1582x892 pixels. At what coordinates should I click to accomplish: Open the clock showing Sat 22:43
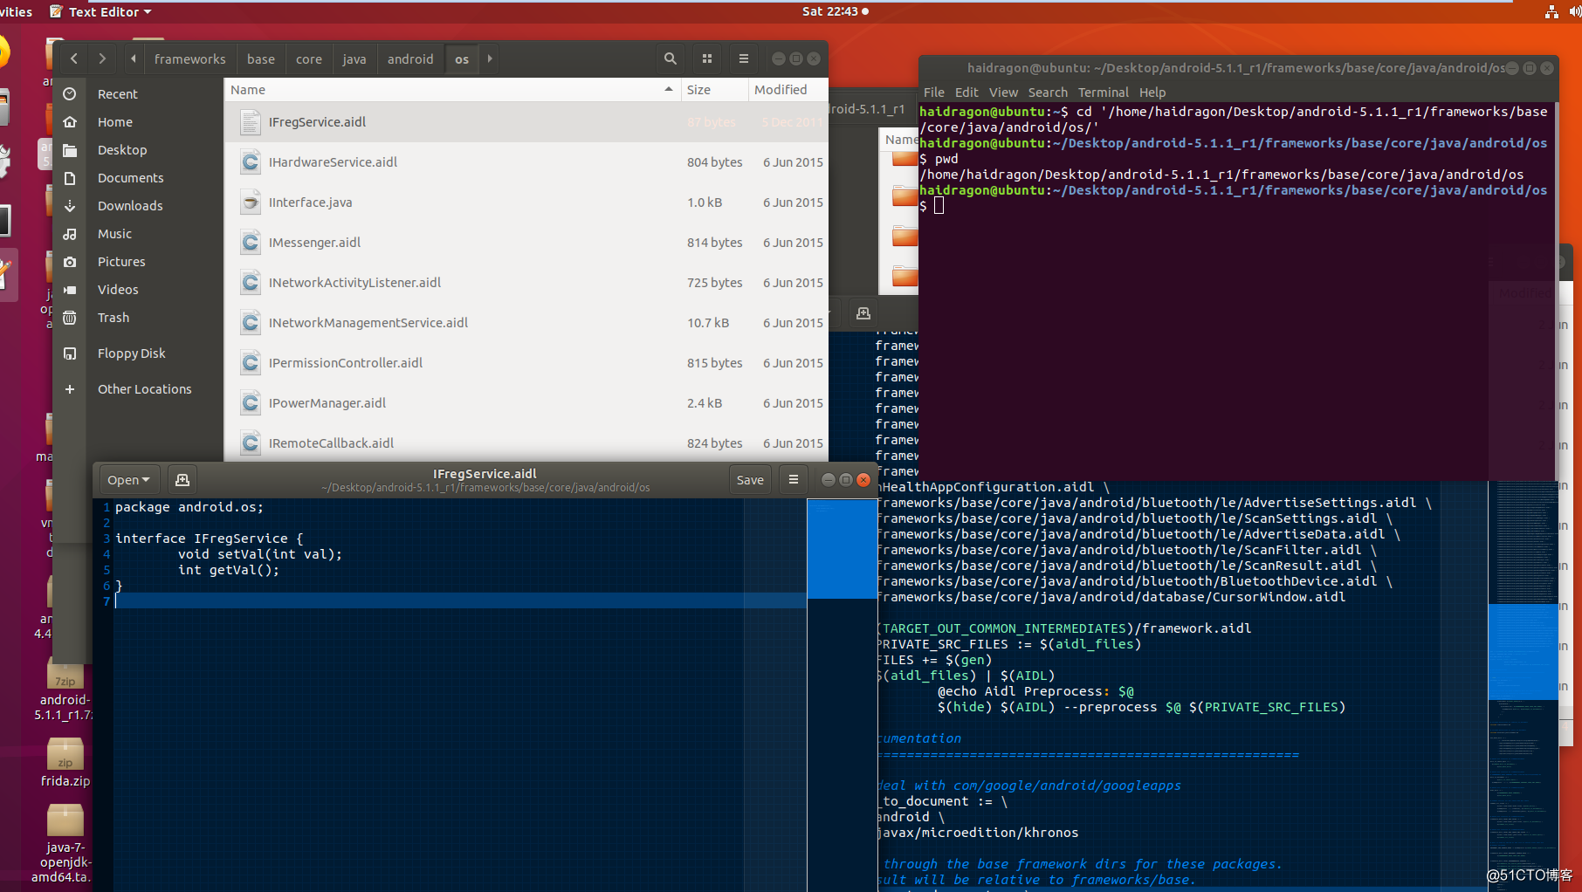click(835, 11)
